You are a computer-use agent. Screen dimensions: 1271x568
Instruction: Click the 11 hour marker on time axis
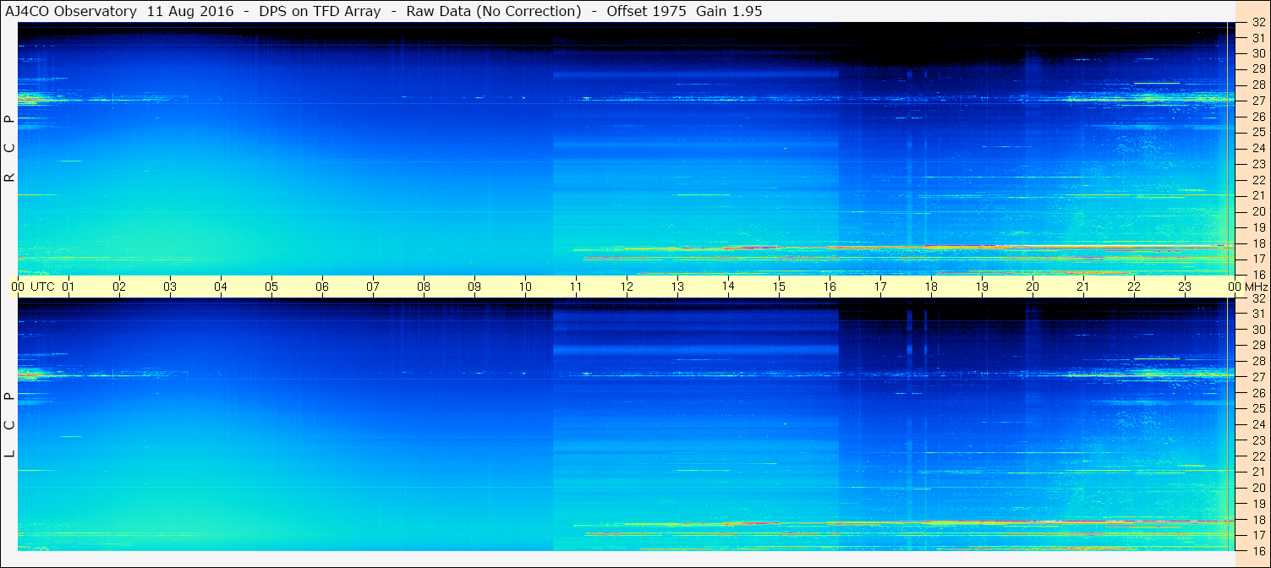tap(576, 287)
